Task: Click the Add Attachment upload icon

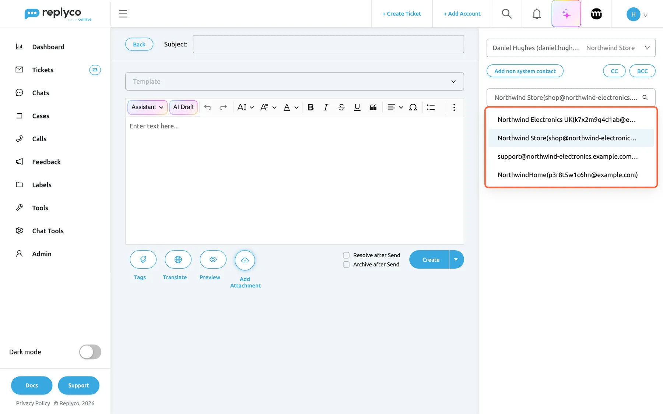Action: coord(245,260)
